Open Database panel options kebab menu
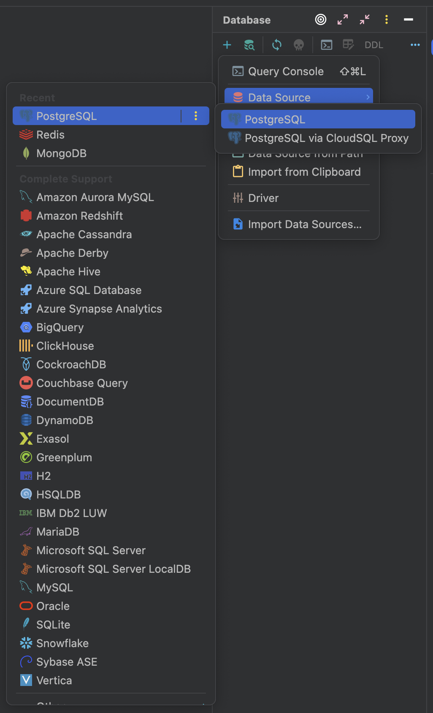 387,19
